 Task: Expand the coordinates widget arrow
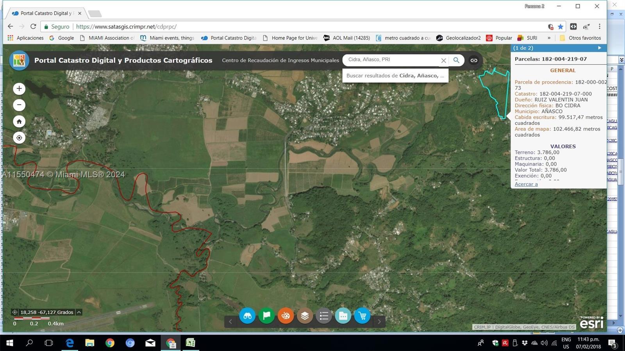(x=79, y=312)
